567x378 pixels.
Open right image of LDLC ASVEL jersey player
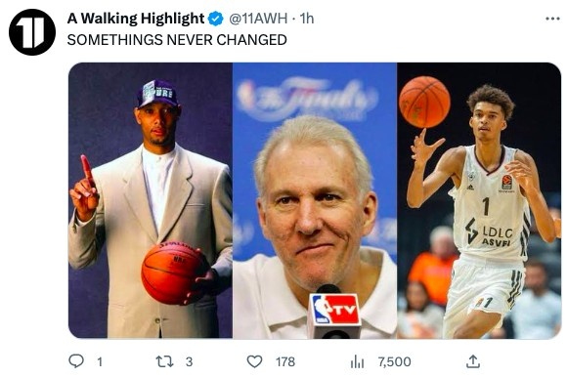tap(479, 200)
